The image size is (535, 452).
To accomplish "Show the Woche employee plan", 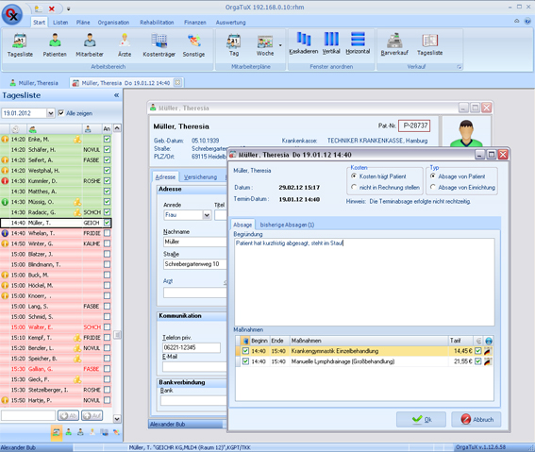I will (265, 45).
